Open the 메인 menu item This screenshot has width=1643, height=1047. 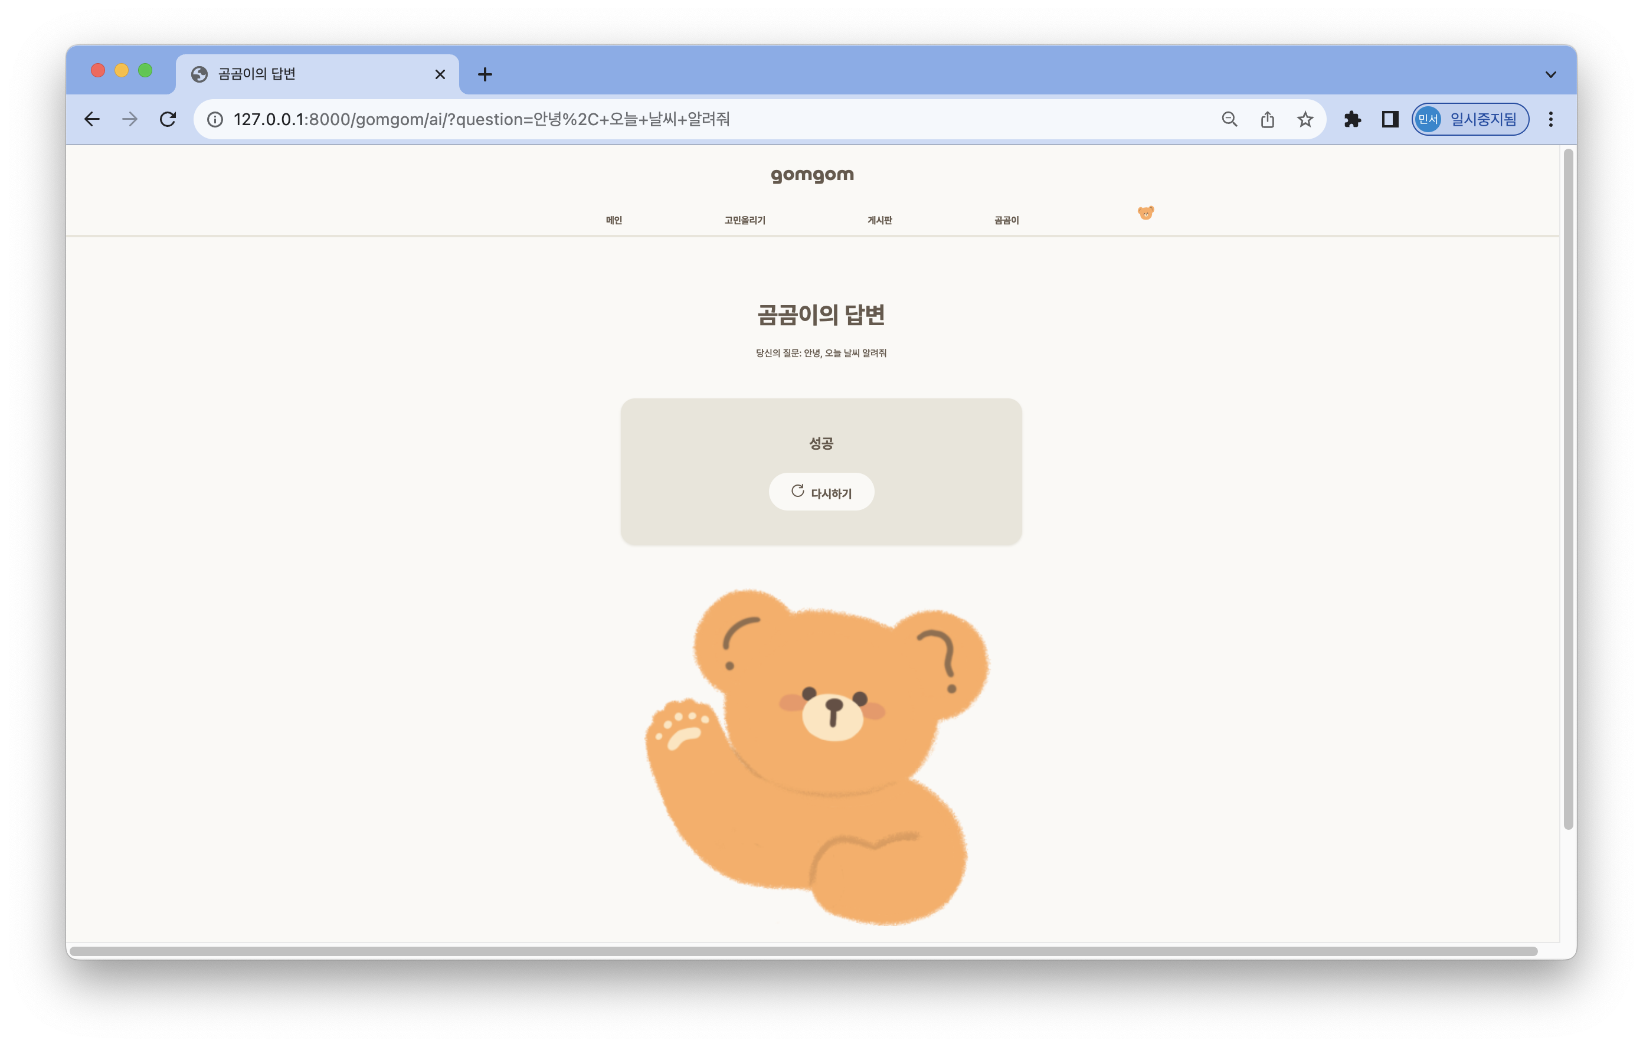coord(613,220)
